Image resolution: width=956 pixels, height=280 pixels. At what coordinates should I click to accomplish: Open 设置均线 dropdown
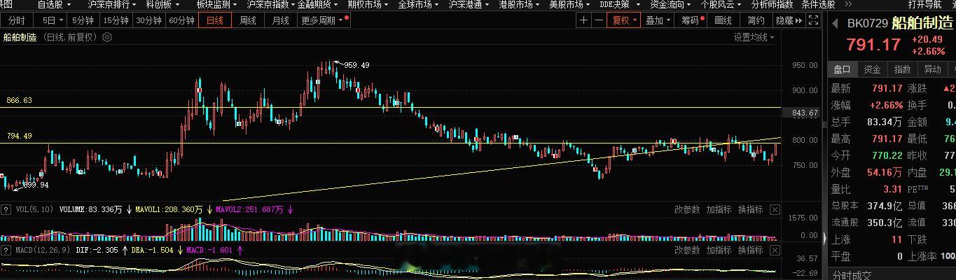click(754, 37)
